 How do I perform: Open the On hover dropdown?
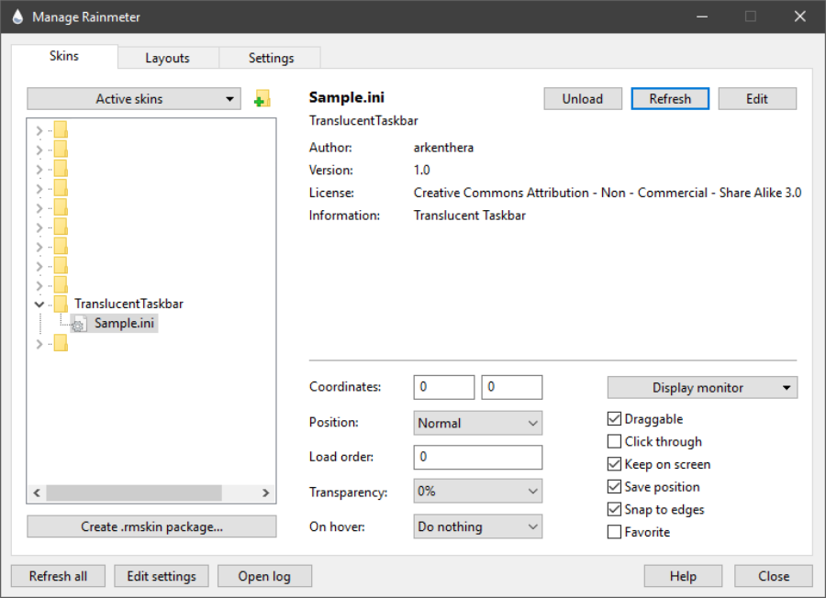[x=477, y=526]
